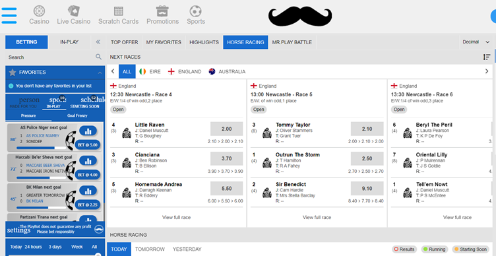The height and width of the screenshot is (256, 496).
Task: Collapse the left sidebar panel
Action: 98,42
